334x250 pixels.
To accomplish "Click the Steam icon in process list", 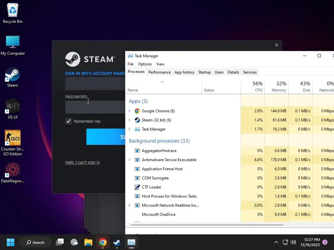I will (137, 120).
